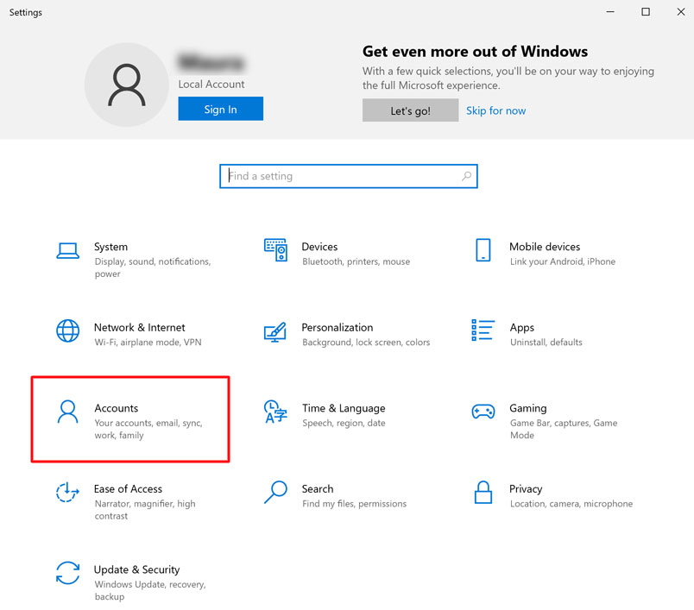
Task: Select the Gaming category title
Action: click(528, 408)
